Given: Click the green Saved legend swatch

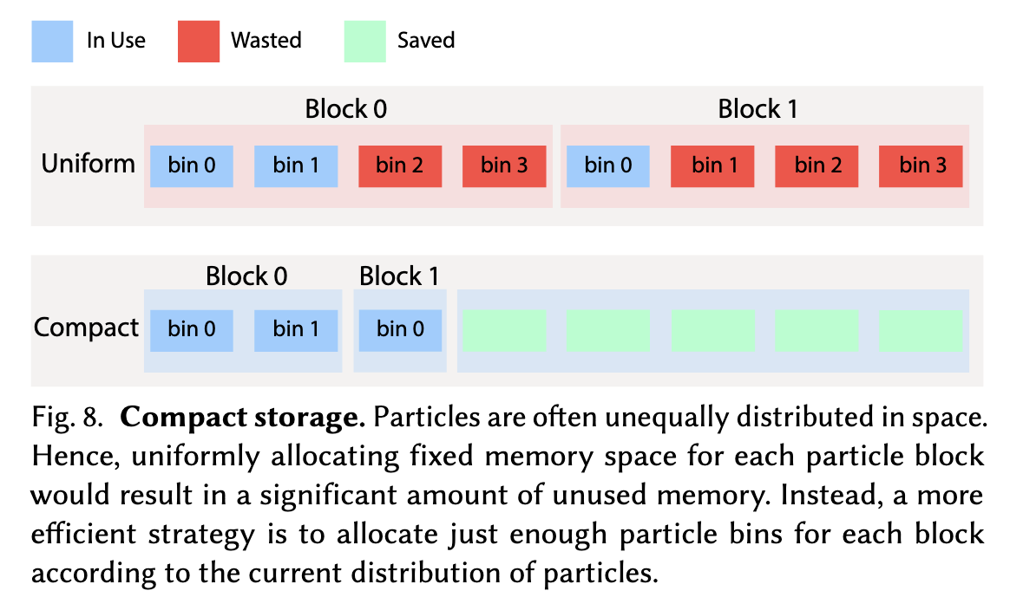Looking at the screenshot, I should pyautogui.click(x=364, y=42).
